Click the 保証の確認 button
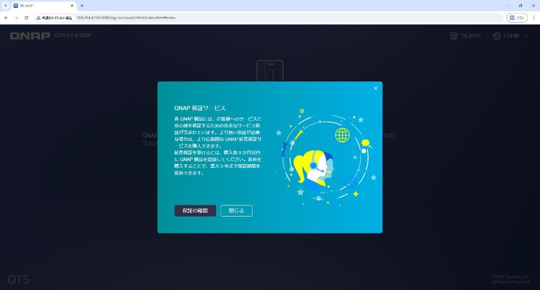540x290 pixels. coord(195,210)
